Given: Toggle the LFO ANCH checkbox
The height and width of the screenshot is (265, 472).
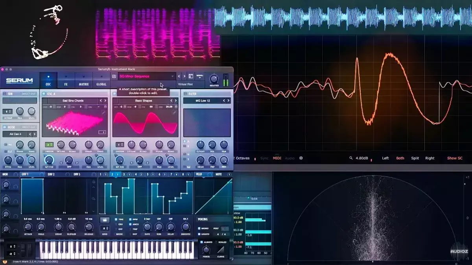Looking at the screenshot, I should coord(130,224).
